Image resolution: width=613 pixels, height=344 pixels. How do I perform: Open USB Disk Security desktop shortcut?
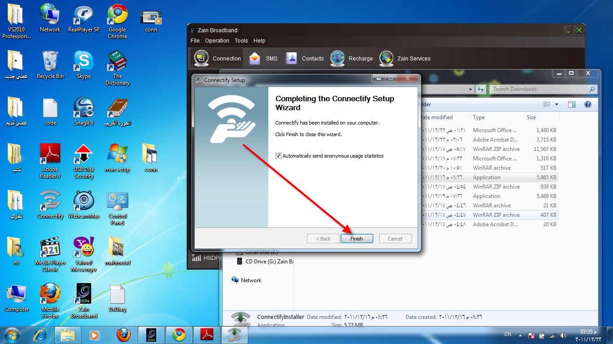(x=83, y=161)
